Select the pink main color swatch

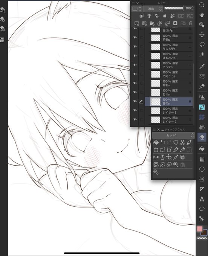[200, 229]
